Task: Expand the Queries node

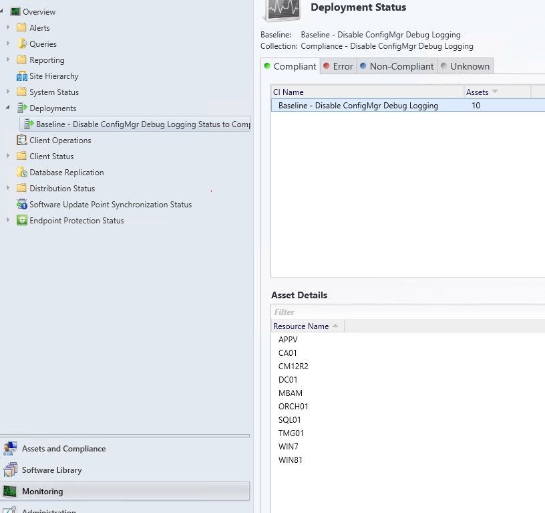Action: [x=8, y=43]
